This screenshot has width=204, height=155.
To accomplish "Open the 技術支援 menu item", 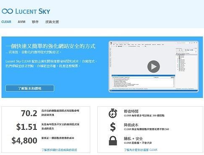I will (52, 22).
